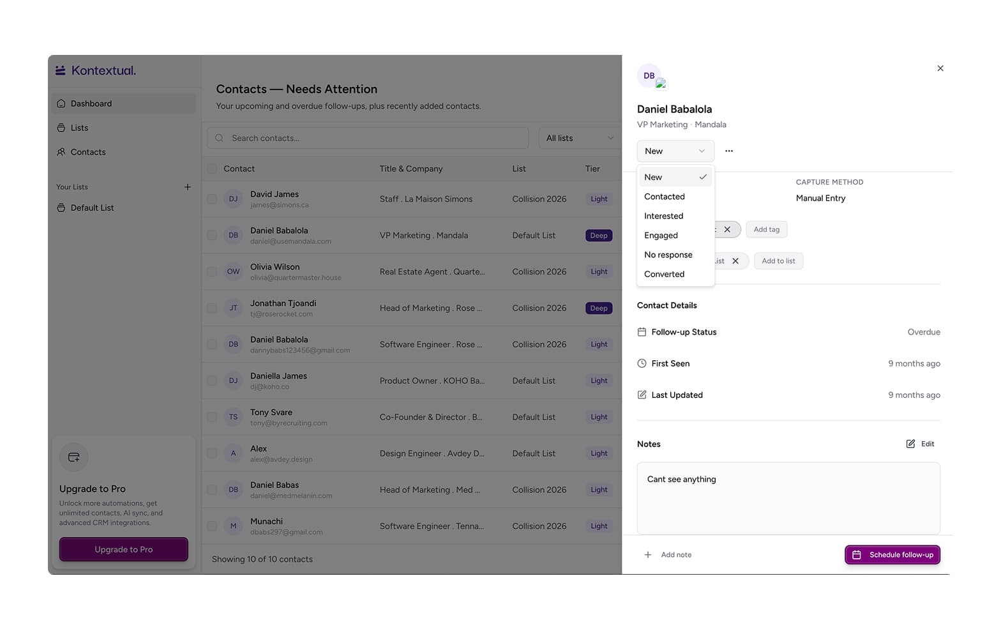
Task: Open Daniel Babas contact row
Action: click(412, 490)
